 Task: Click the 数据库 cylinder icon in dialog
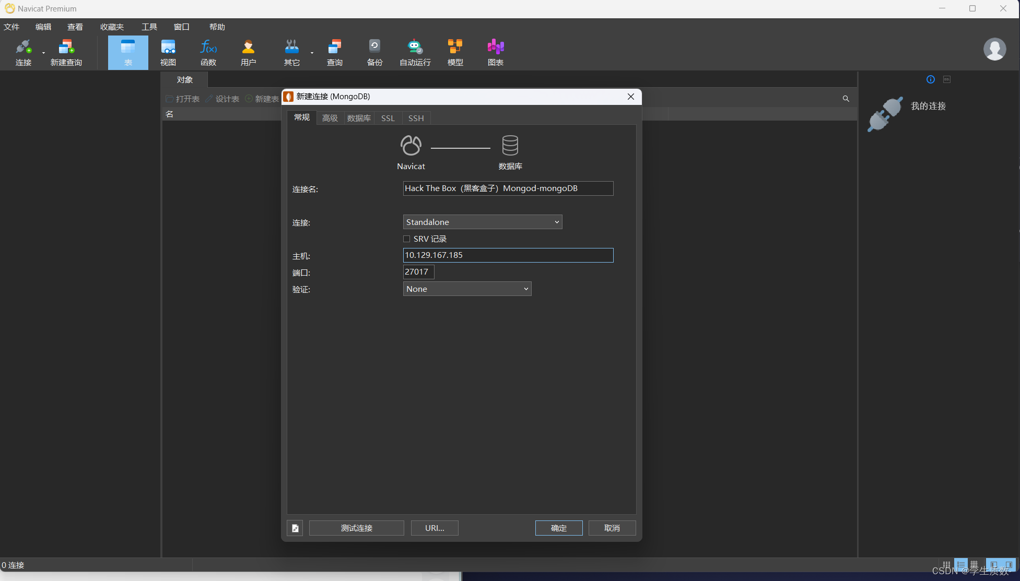pos(510,145)
